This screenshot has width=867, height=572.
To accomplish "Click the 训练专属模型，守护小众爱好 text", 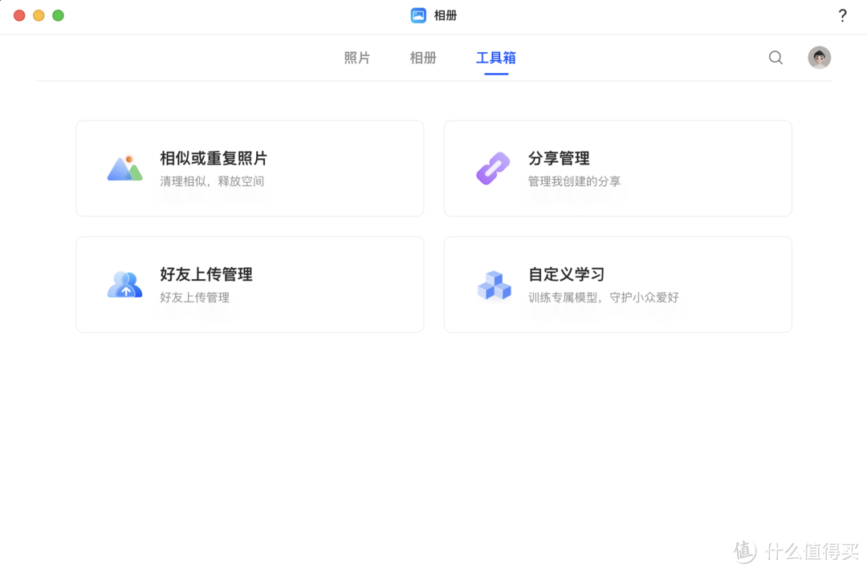I will pos(603,297).
